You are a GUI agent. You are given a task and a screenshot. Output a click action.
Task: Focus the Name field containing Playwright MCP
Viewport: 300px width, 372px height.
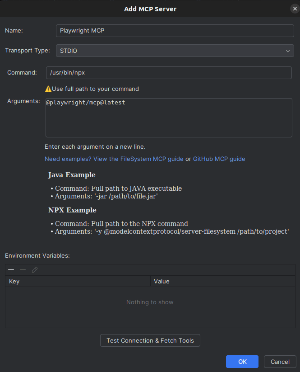(x=175, y=30)
